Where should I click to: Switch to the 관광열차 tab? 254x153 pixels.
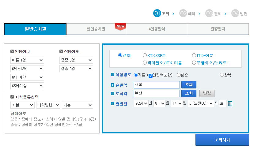coord(218,29)
